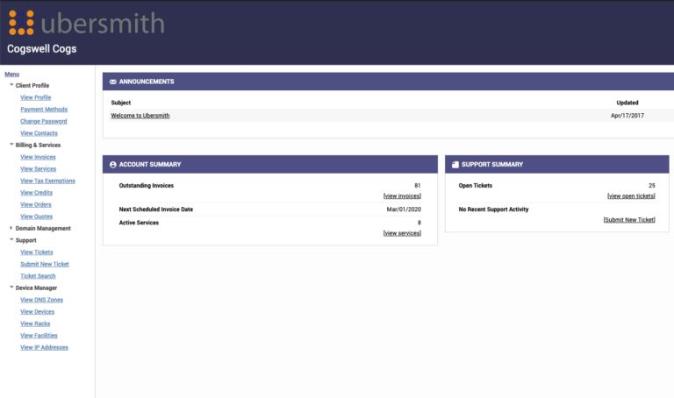674x398 pixels.
Task: Collapse the Support menu section
Action: coord(11,239)
